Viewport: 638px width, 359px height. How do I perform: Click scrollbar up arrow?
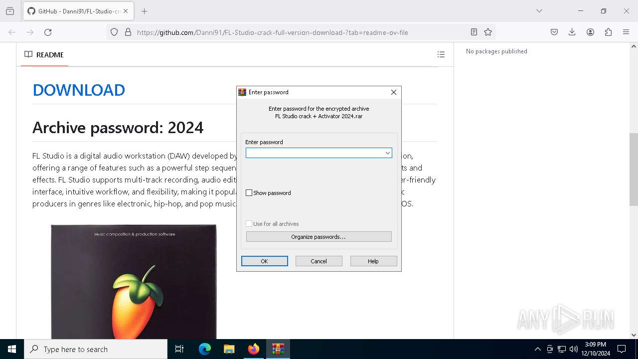point(634,46)
